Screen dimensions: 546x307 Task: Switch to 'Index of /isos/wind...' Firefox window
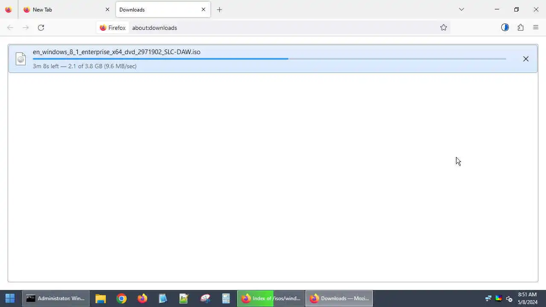pos(271,298)
